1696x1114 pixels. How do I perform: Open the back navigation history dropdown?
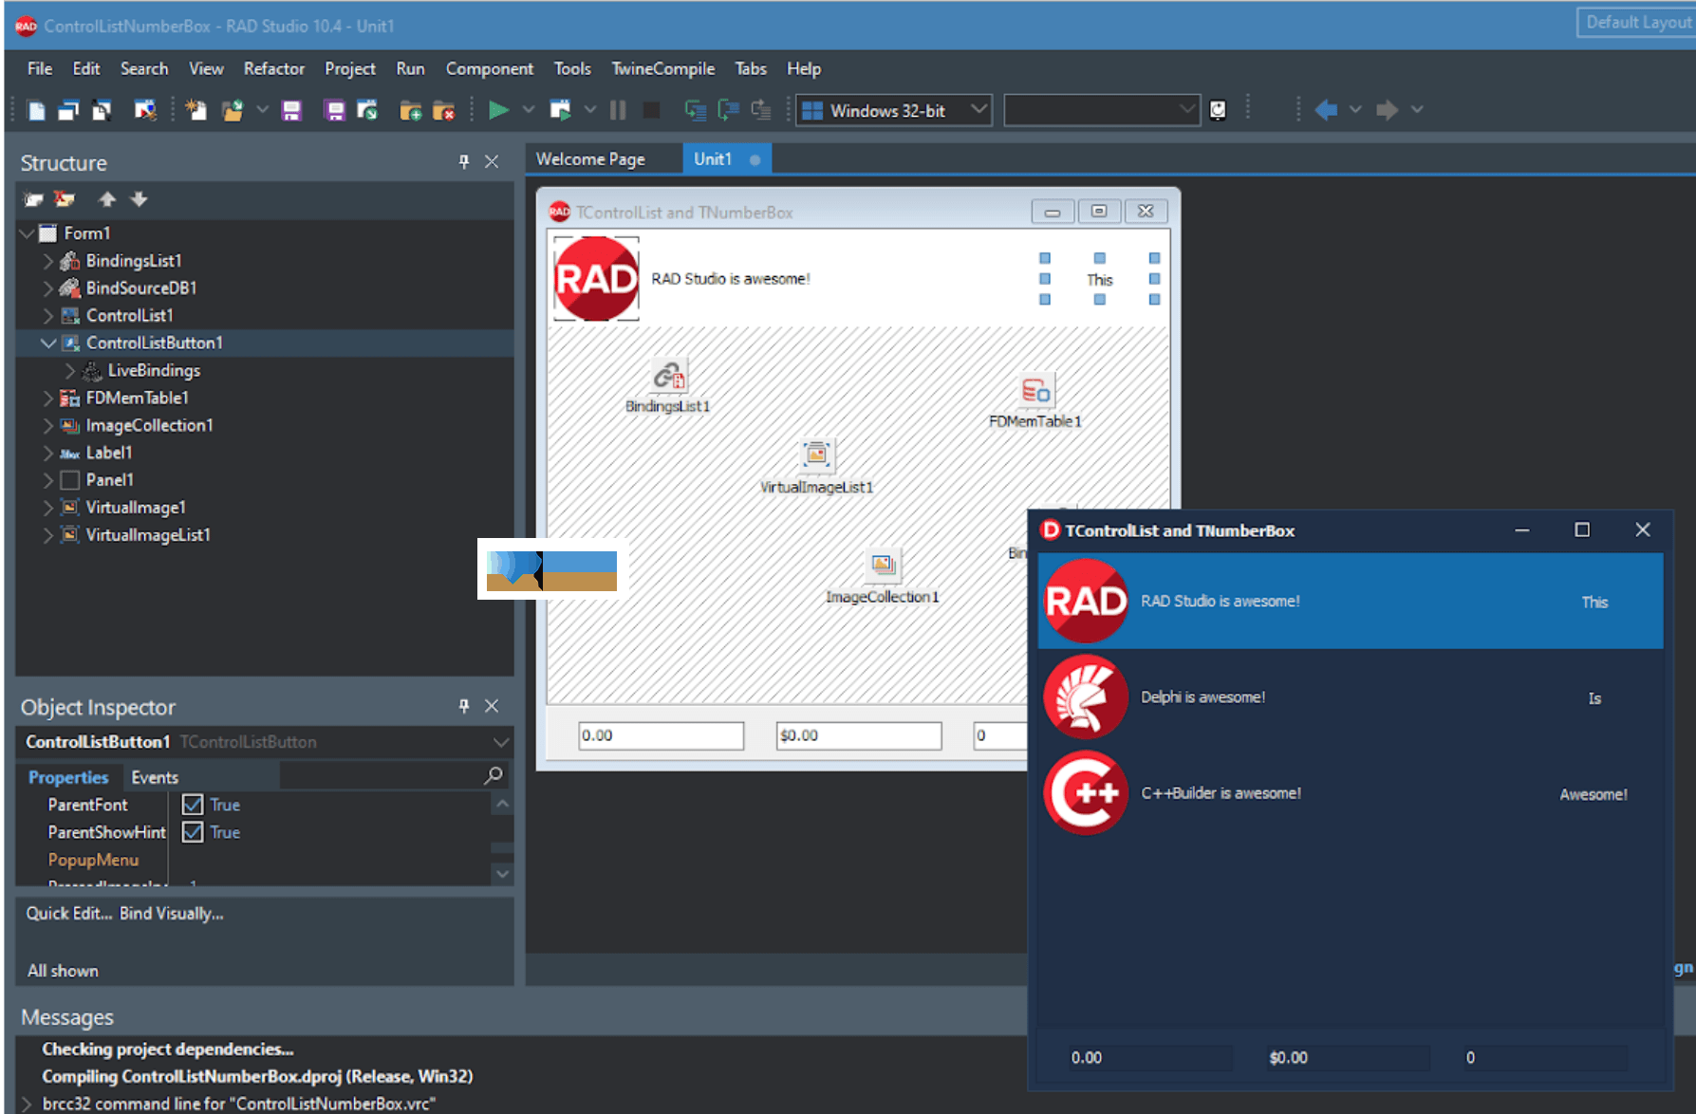point(1355,110)
